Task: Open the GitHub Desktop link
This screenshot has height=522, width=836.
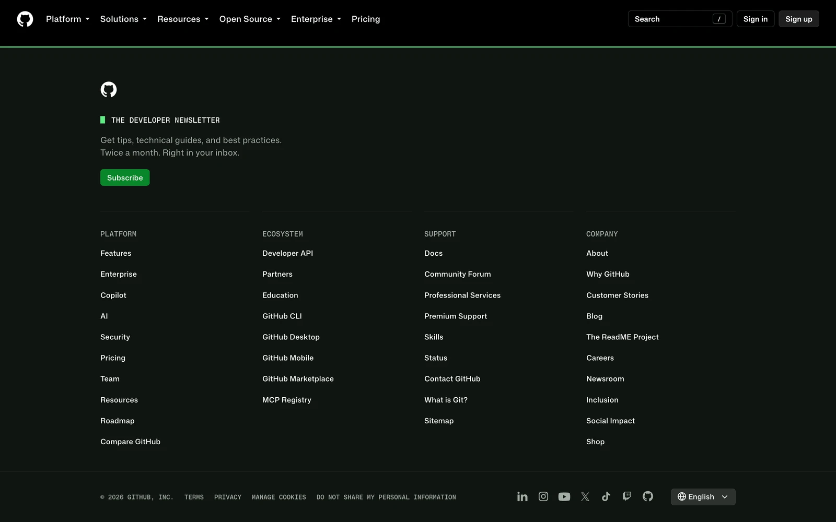Action: (x=291, y=337)
